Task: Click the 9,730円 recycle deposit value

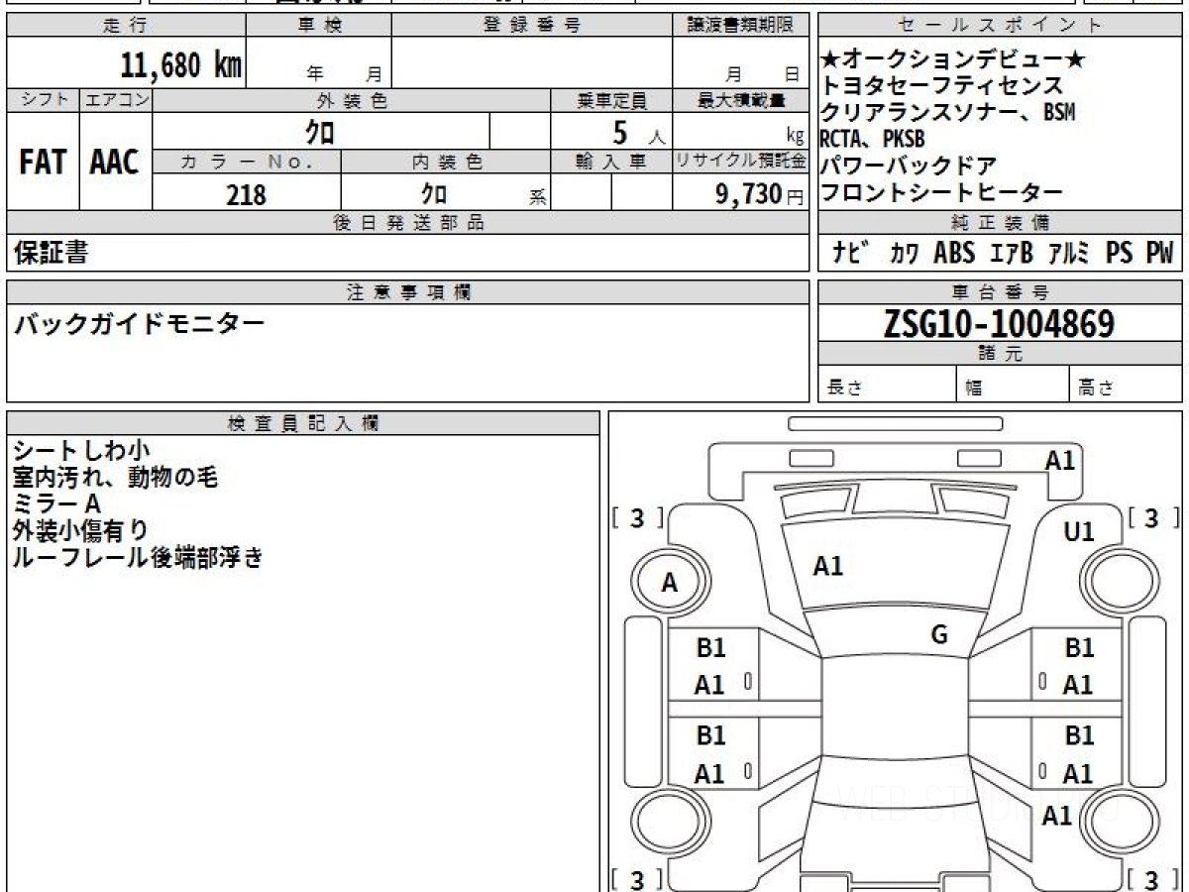Action: [759, 194]
